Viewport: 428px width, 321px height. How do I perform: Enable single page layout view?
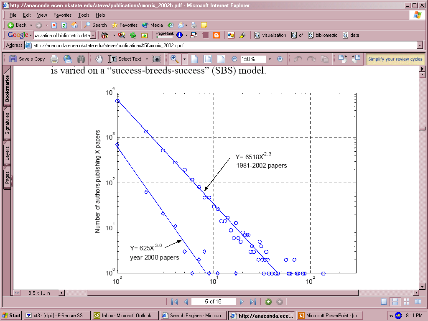pos(384,302)
